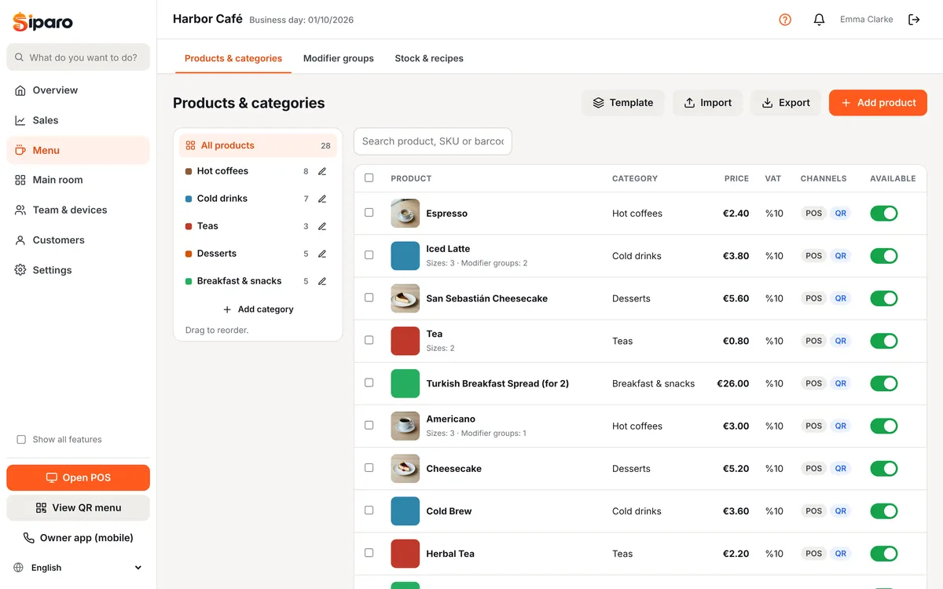Go to Overview in the sidebar

click(x=78, y=90)
